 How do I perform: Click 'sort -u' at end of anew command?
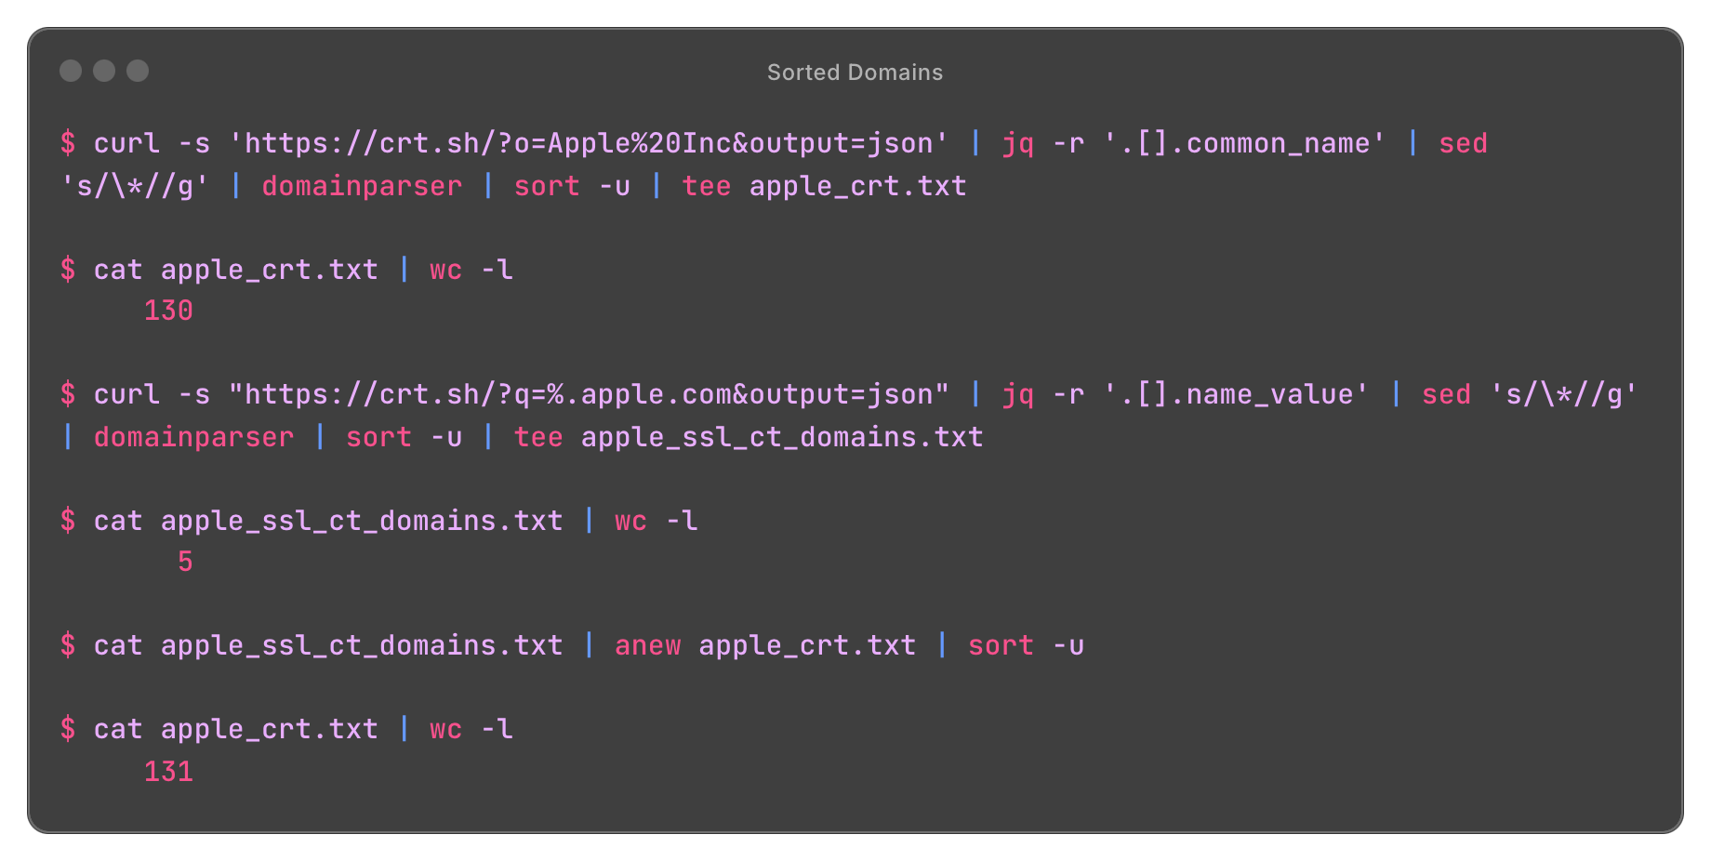click(x=1026, y=645)
